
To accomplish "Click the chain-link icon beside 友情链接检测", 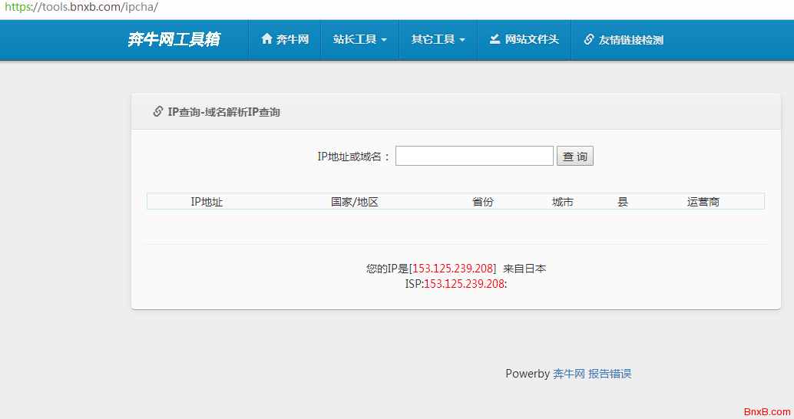I will [x=588, y=39].
